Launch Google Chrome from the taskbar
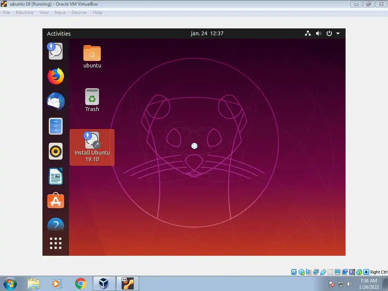 [x=80, y=283]
